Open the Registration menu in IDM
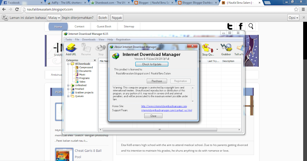 (x=123, y=39)
